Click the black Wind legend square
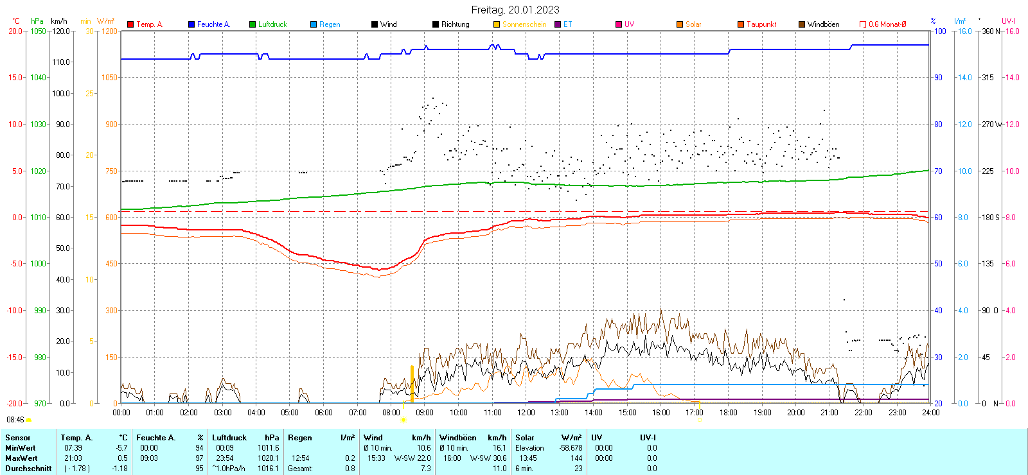1028x475 pixels. click(x=375, y=24)
